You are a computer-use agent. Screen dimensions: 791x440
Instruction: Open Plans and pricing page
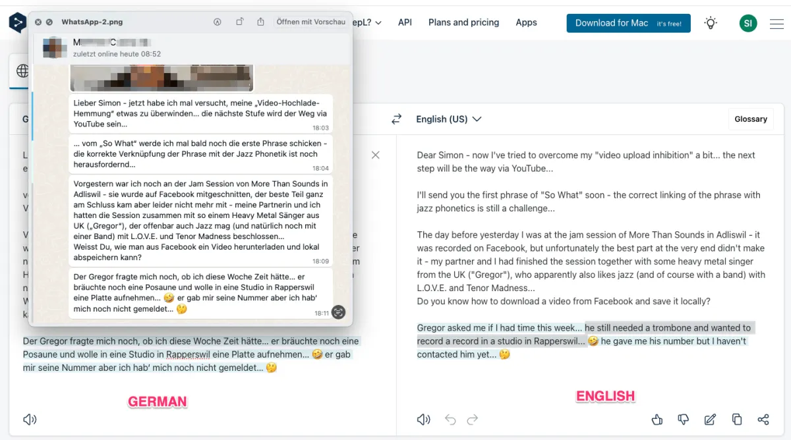pyautogui.click(x=463, y=22)
